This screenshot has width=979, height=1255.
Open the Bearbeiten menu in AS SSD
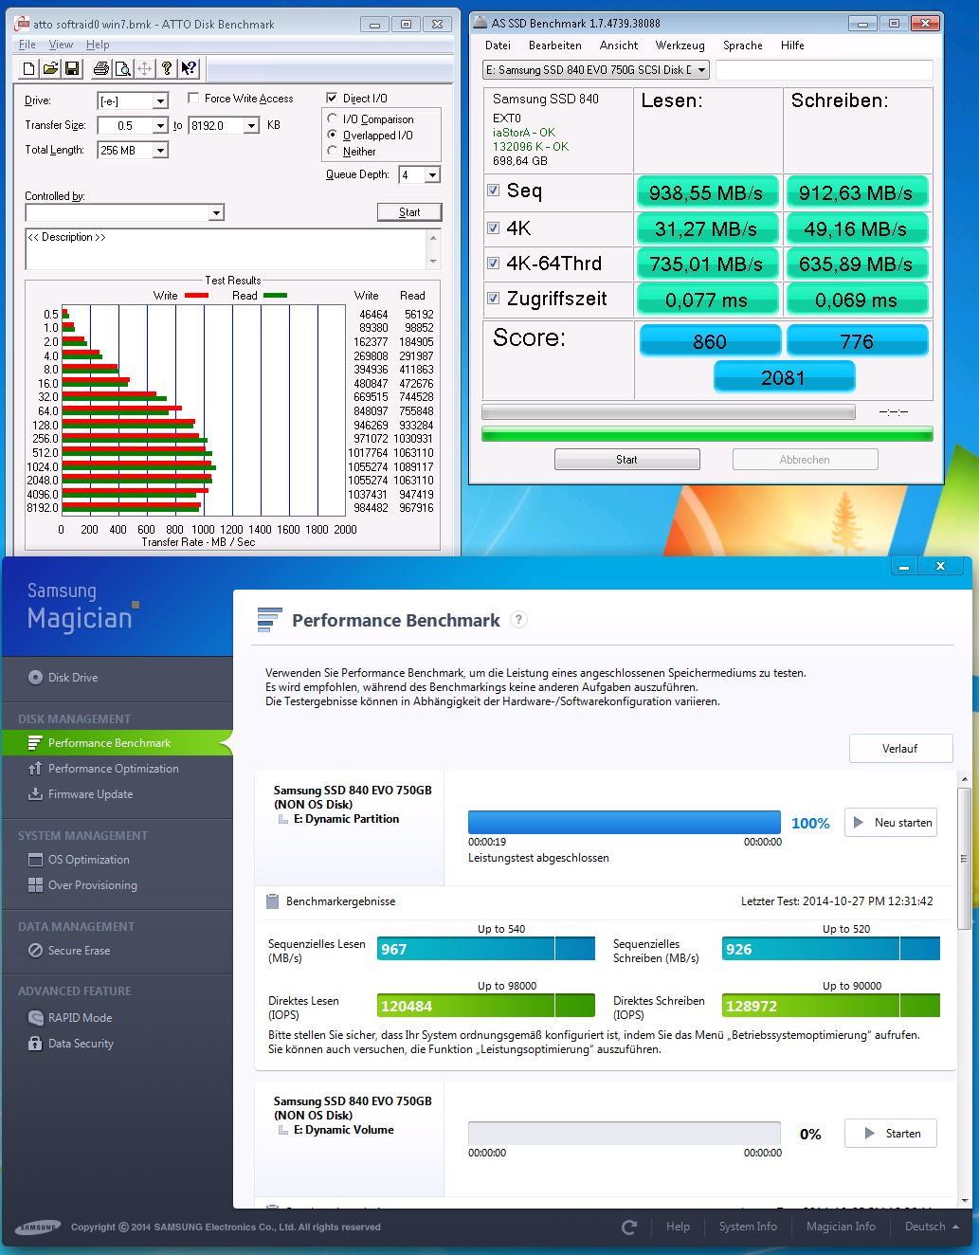point(555,45)
